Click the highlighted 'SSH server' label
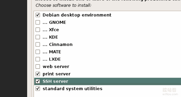Screen dimensions: 181x97 [x=55, y=81]
